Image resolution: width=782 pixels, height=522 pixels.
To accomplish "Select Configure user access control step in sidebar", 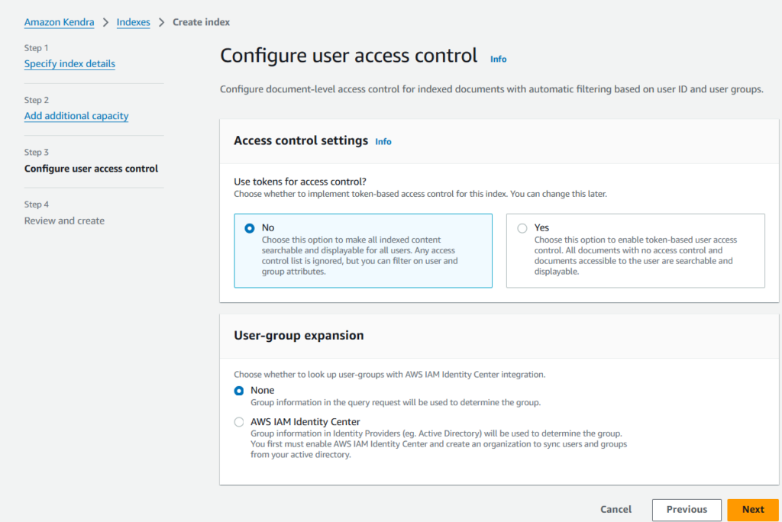I will [x=91, y=169].
